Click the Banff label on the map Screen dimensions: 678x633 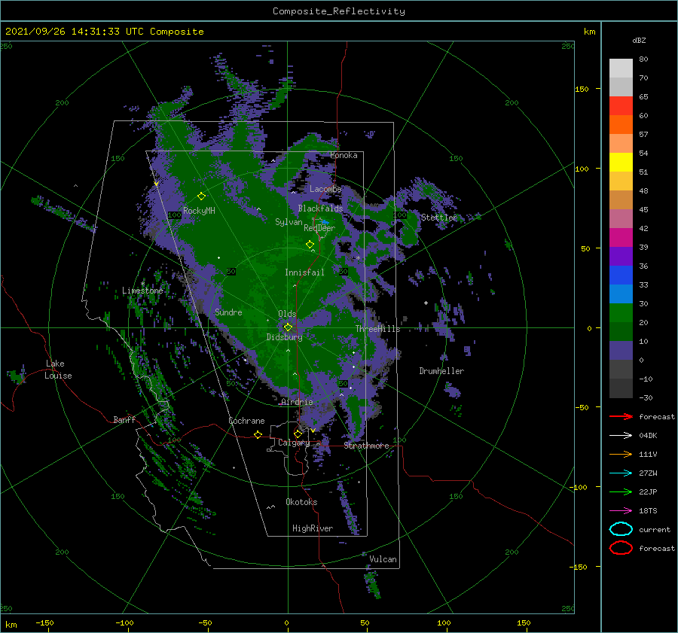click(x=124, y=419)
